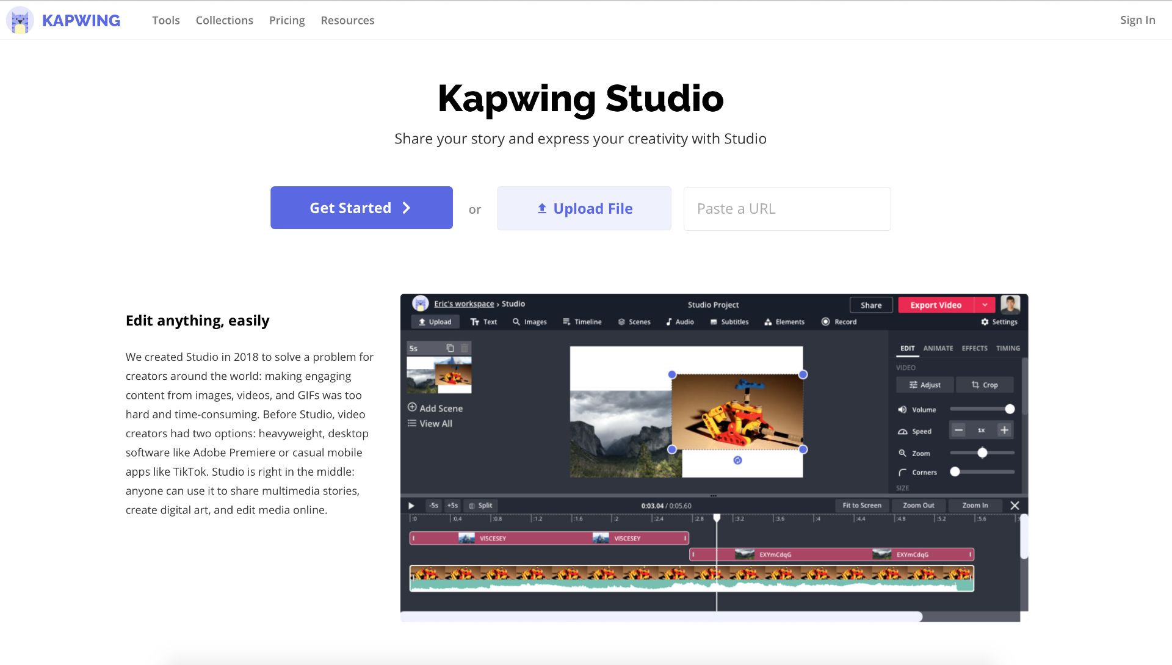Click the Get Started button
The image size is (1172, 665).
point(361,208)
